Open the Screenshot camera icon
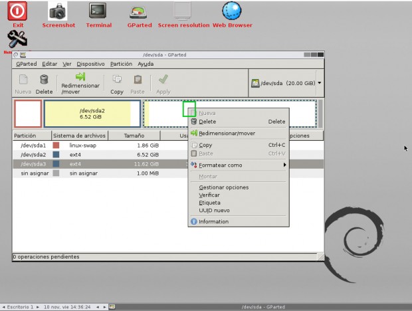The height and width of the screenshot is (311, 412). coord(58,11)
